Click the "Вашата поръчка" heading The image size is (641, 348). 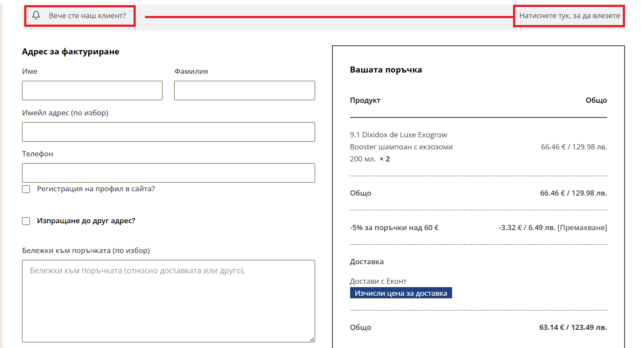386,70
